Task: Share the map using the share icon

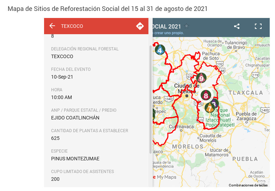Action: [237, 26]
